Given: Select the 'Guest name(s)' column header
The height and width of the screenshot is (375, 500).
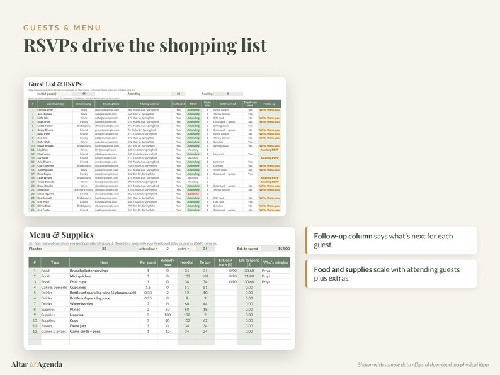Looking at the screenshot, I should pos(55,104).
